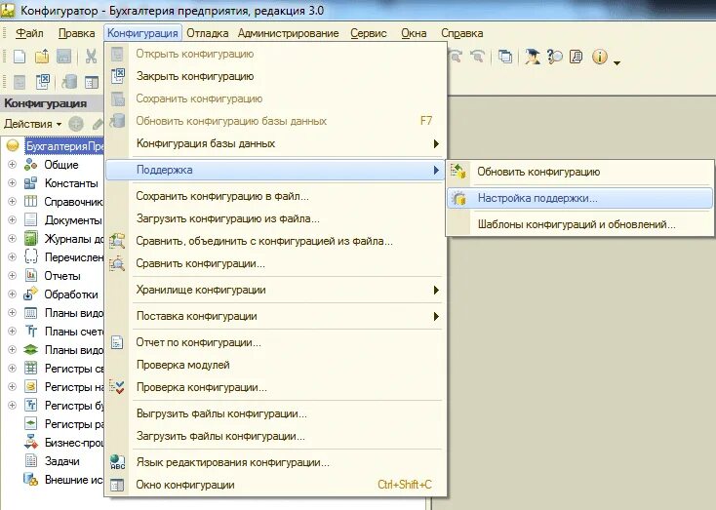Image resolution: width=716 pixels, height=510 pixels.
Task: Open the Файл menu
Action: pos(29,33)
